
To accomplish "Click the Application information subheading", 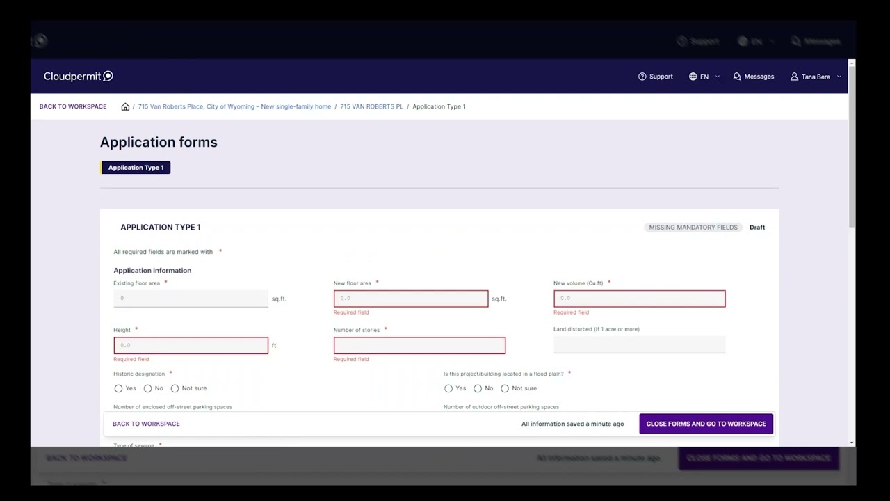I will coord(152,271).
